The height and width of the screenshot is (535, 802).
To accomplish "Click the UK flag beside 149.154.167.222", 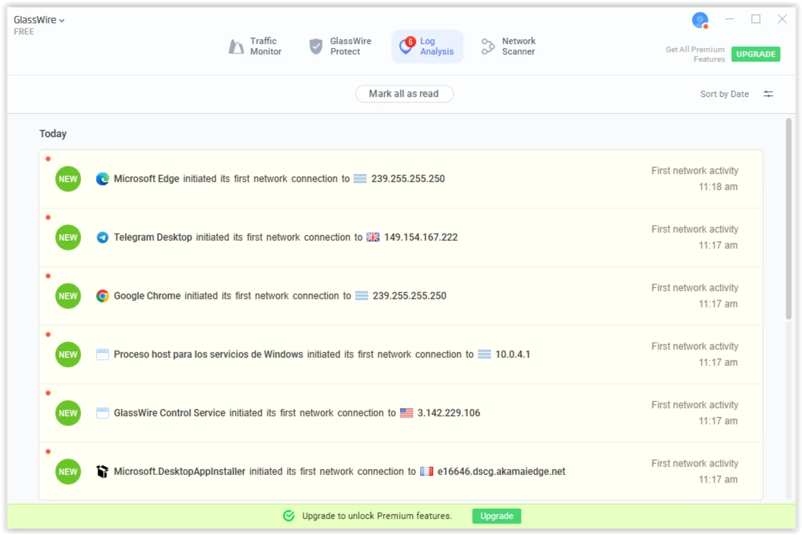I will click(x=373, y=237).
